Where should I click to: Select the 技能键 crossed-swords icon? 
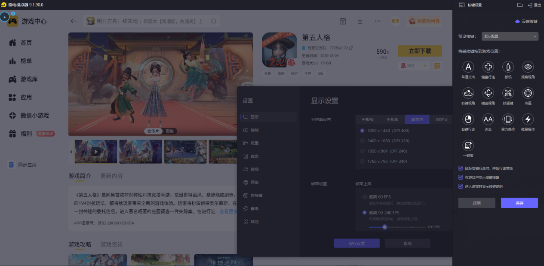click(508, 93)
